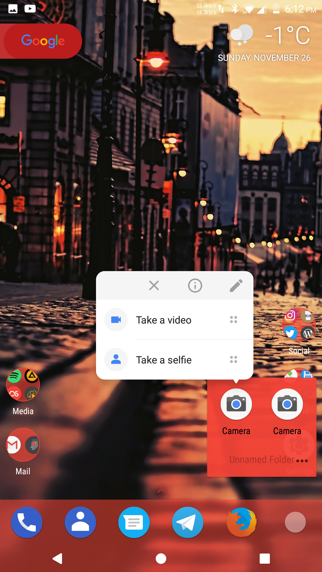Tap the date Sunday, November 26
322x572 pixels.
(x=264, y=58)
